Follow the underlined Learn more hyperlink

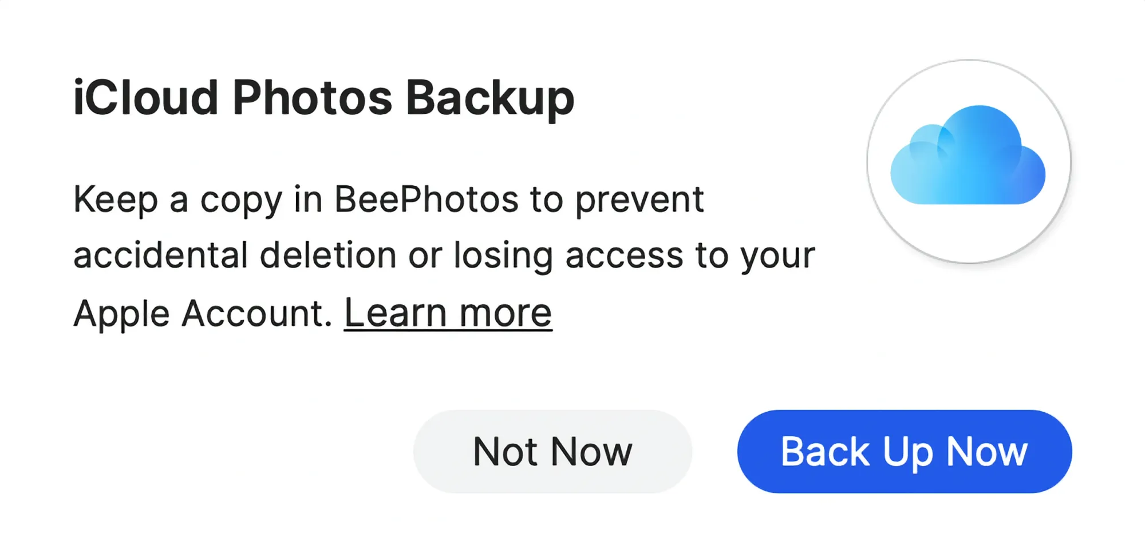pos(448,313)
